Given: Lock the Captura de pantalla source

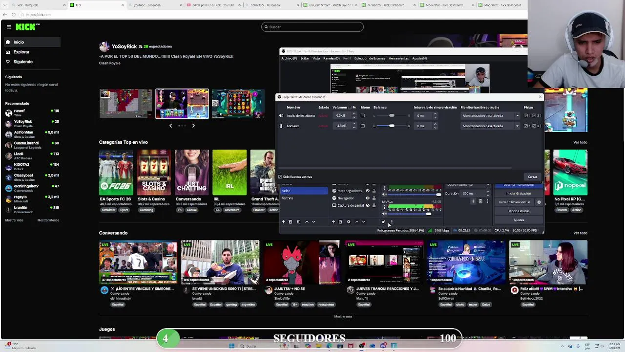Looking at the screenshot, I should (374, 205).
